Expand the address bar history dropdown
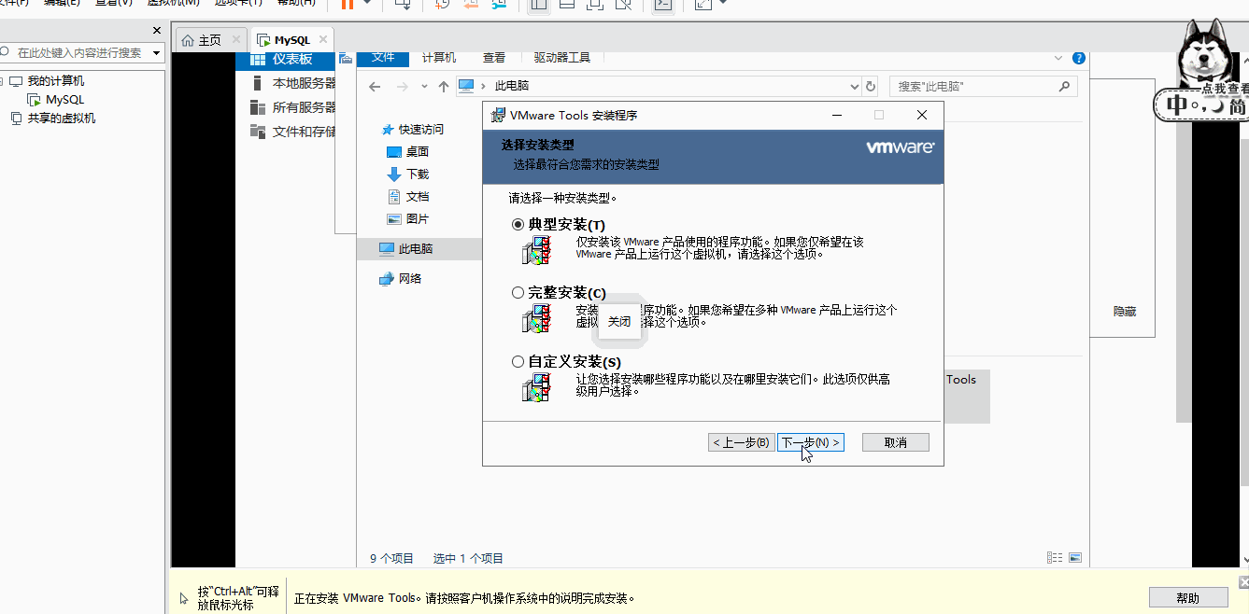1249x614 pixels. point(854,87)
